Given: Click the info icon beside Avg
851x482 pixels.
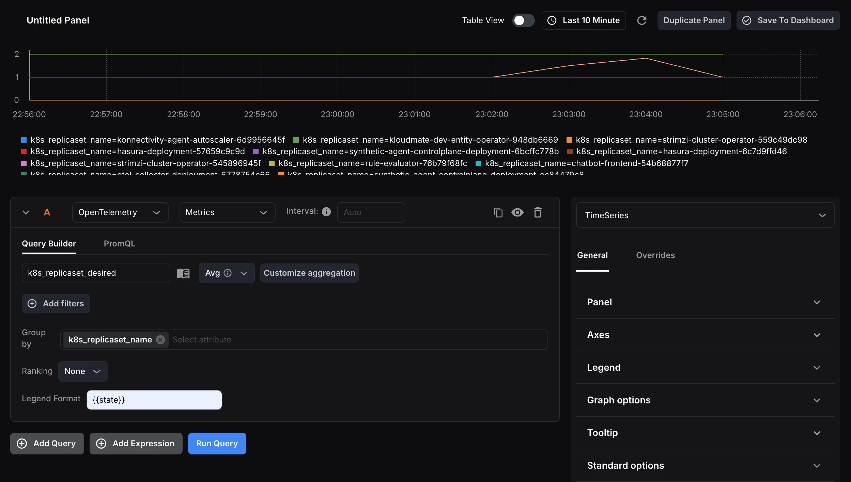Looking at the screenshot, I should tap(228, 273).
